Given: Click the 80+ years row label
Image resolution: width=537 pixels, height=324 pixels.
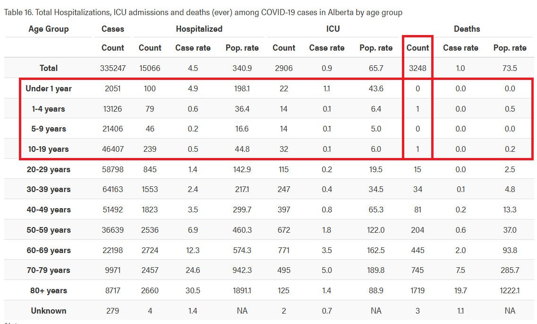Looking at the screenshot, I should 49,291.
